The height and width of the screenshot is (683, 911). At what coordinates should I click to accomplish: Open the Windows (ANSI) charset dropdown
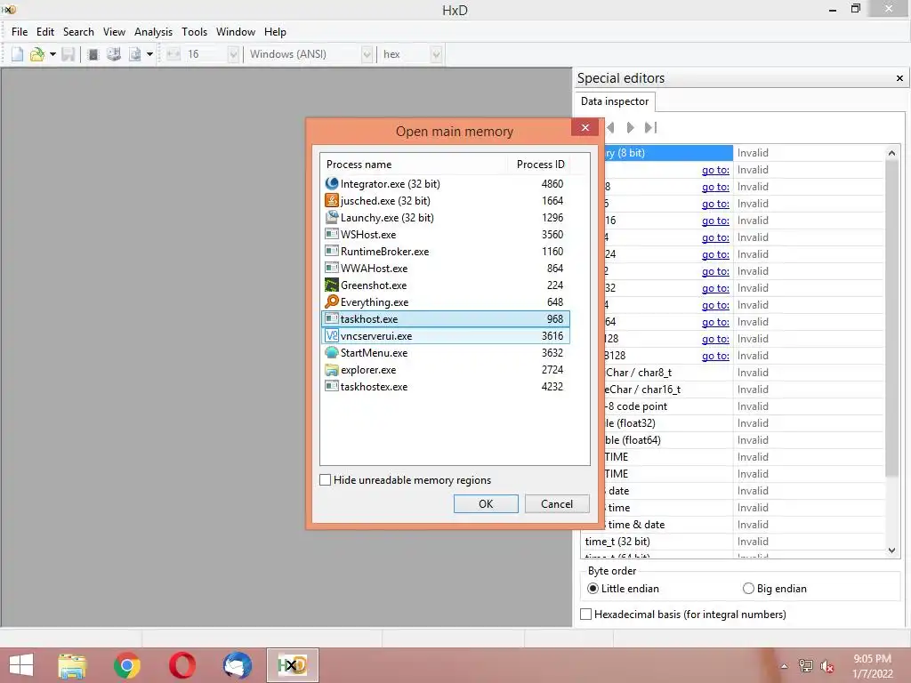[x=367, y=54]
